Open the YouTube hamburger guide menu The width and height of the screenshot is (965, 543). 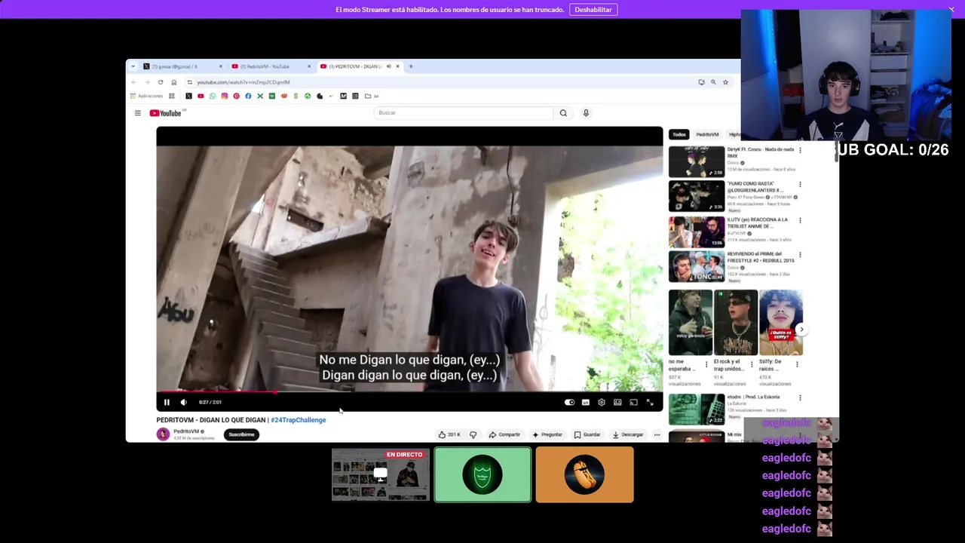coord(137,113)
